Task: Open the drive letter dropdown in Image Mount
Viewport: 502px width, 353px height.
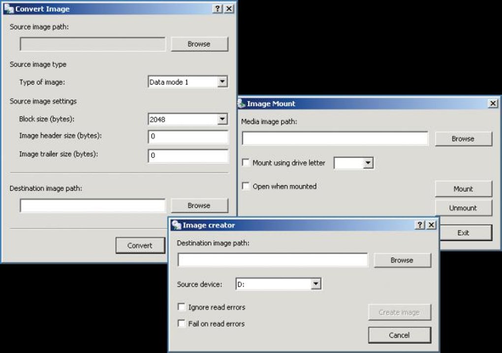Action: pos(368,163)
